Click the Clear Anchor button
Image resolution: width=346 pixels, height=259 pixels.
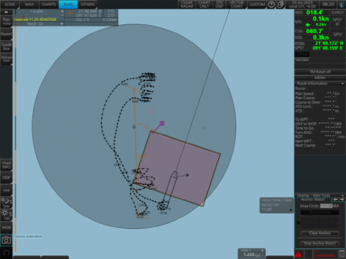click(320, 233)
